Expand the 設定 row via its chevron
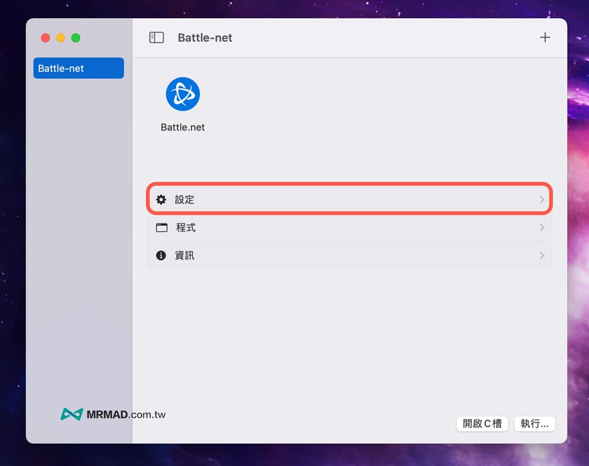 click(x=541, y=199)
